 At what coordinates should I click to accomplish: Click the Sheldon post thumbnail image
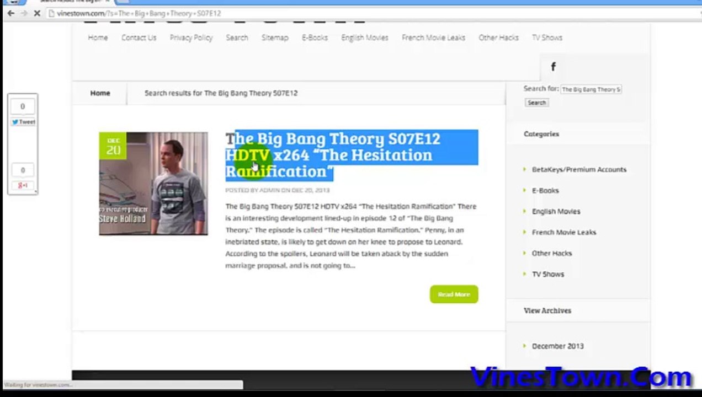153,184
